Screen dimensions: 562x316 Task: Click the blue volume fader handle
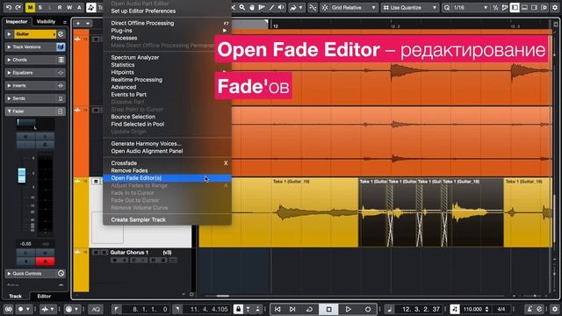coord(22,176)
